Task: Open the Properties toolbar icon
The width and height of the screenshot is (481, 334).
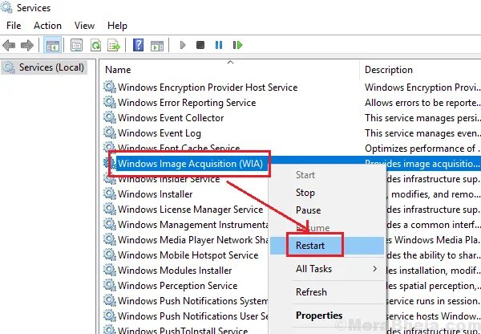Action: [x=76, y=46]
